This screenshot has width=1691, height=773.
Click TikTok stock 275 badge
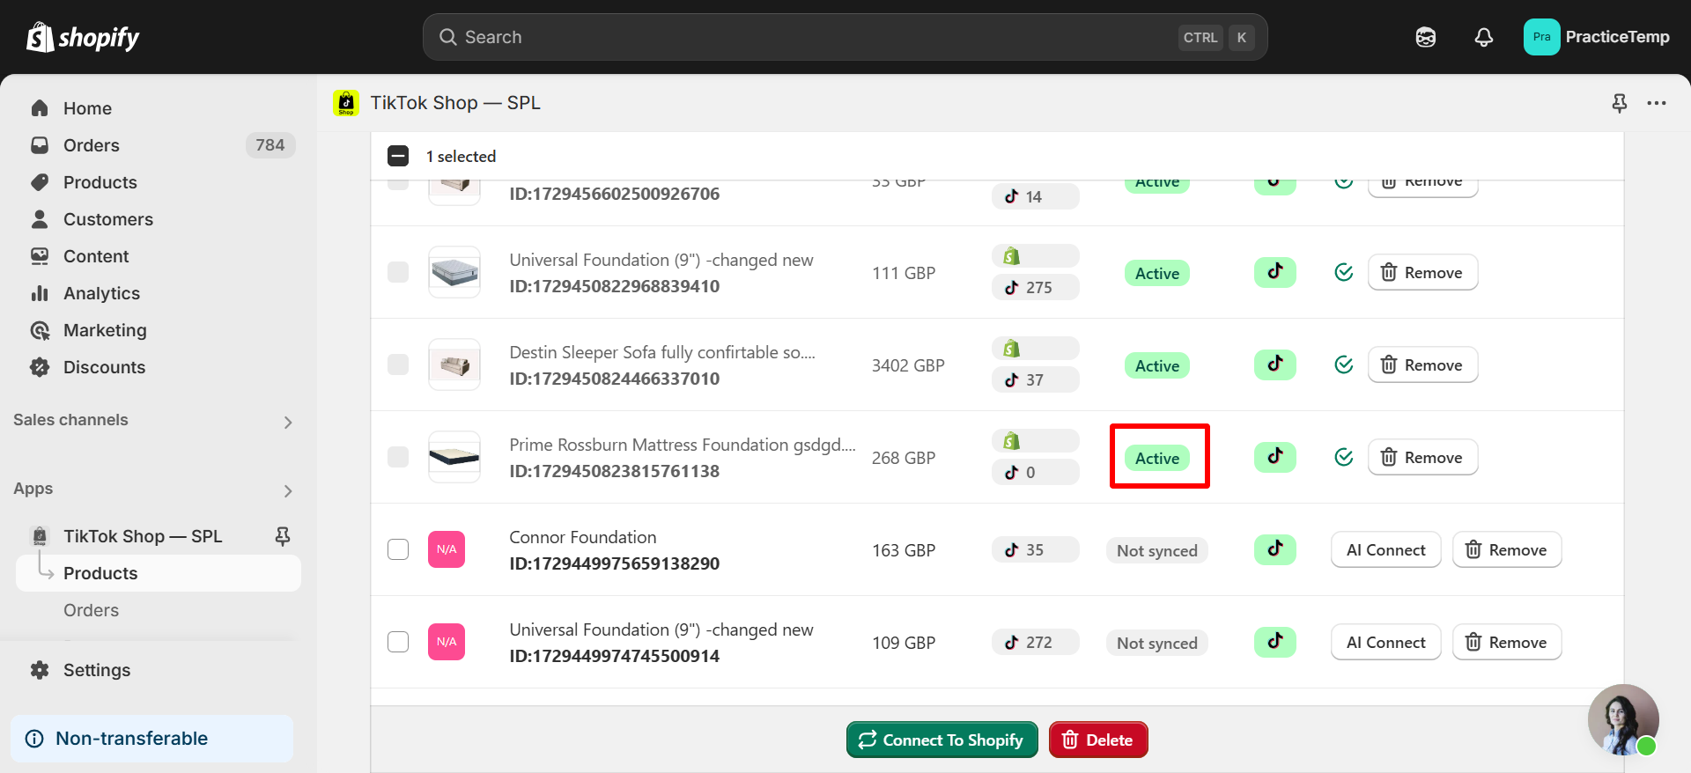pyautogui.click(x=1035, y=287)
